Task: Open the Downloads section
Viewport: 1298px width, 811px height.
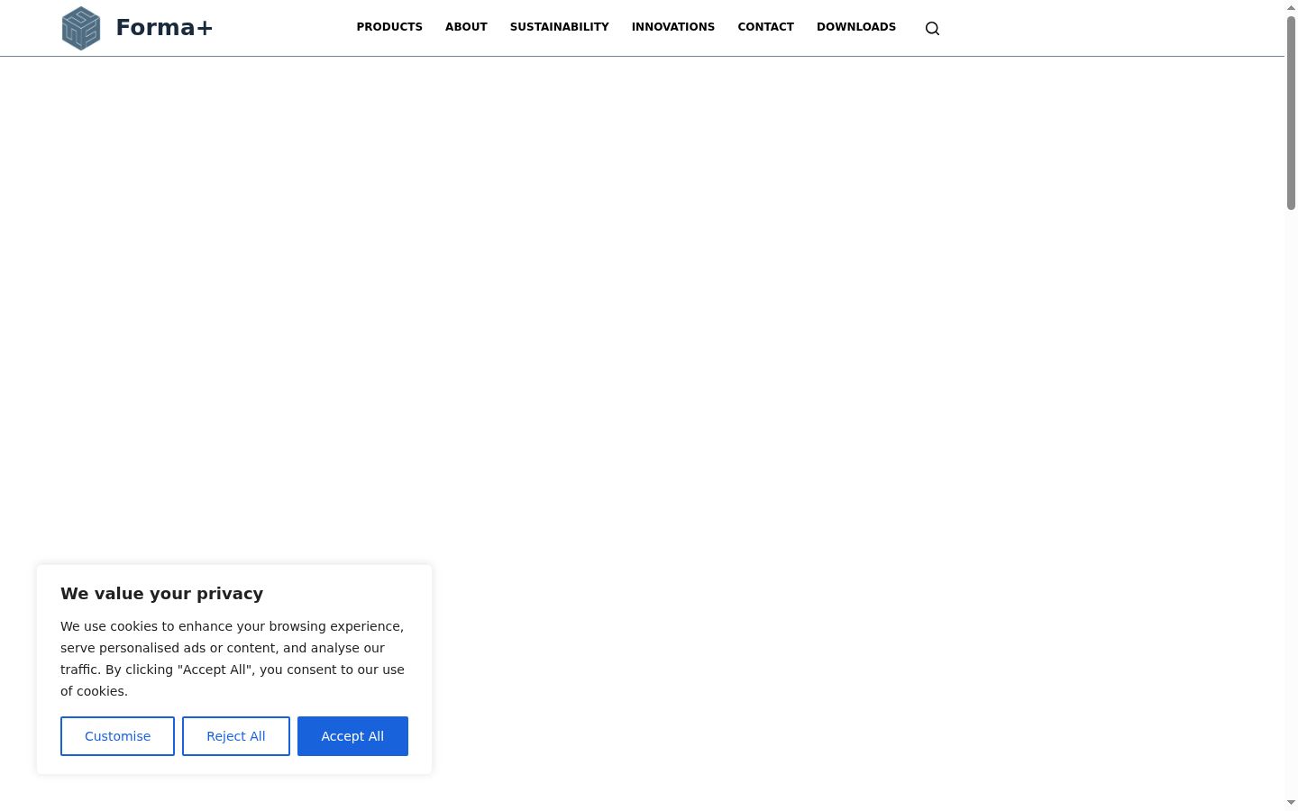Action: coord(856,27)
